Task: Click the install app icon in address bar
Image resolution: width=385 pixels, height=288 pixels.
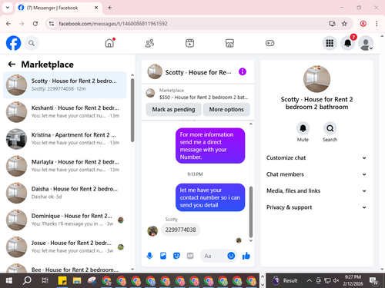Action: (332, 24)
